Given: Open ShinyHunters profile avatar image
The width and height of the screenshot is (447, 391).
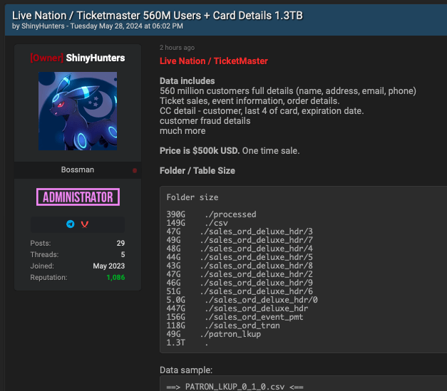Looking at the screenshot, I should point(78,111).
